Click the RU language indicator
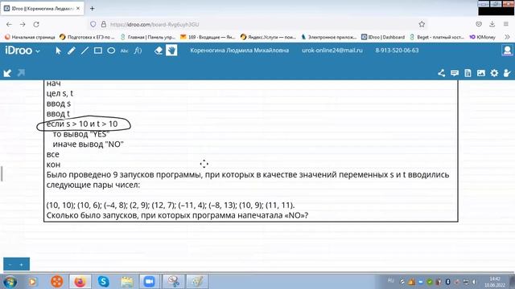Screen dimensions: 515x289 pos(390,280)
